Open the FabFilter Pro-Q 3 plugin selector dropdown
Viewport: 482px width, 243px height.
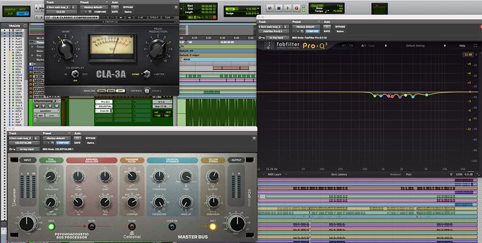[274, 31]
